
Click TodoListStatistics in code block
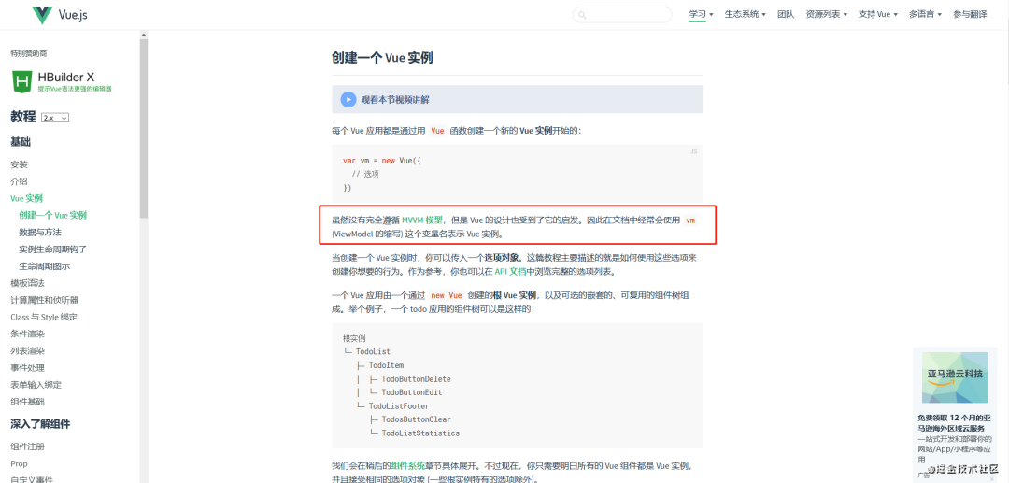420,433
